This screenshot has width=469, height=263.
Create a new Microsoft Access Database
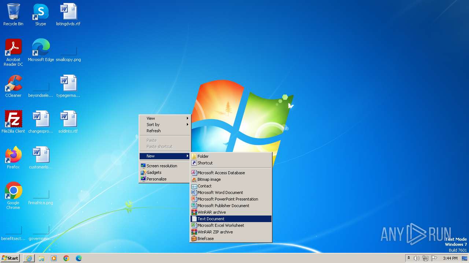tap(231, 173)
